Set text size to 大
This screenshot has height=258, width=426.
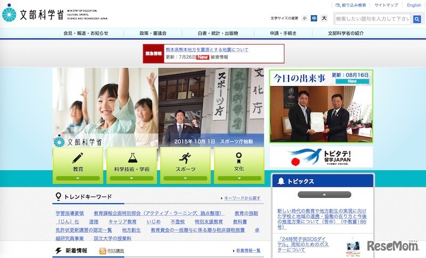coord(324,18)
